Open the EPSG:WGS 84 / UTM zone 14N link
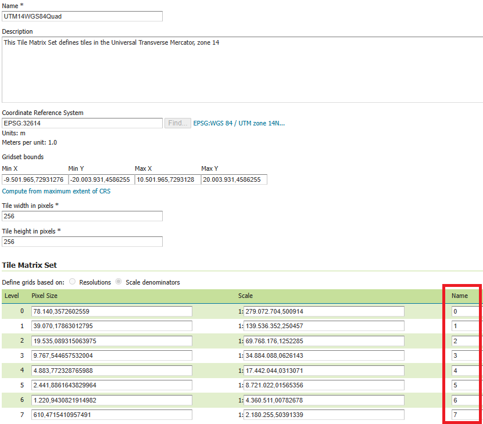 pyautogui.click(x=239, y=123)
